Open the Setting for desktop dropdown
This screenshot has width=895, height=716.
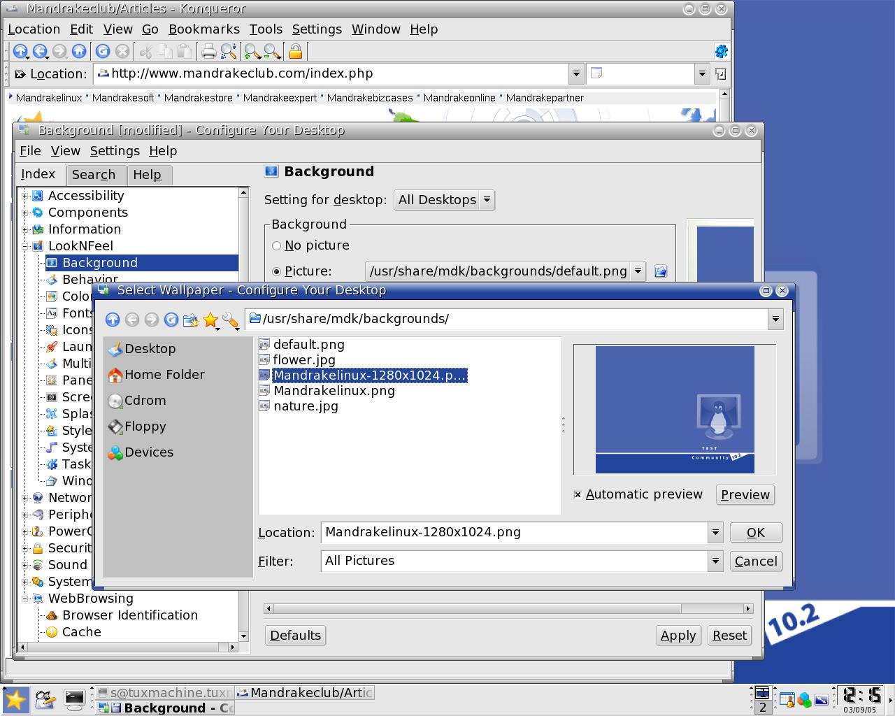point(445,200)
